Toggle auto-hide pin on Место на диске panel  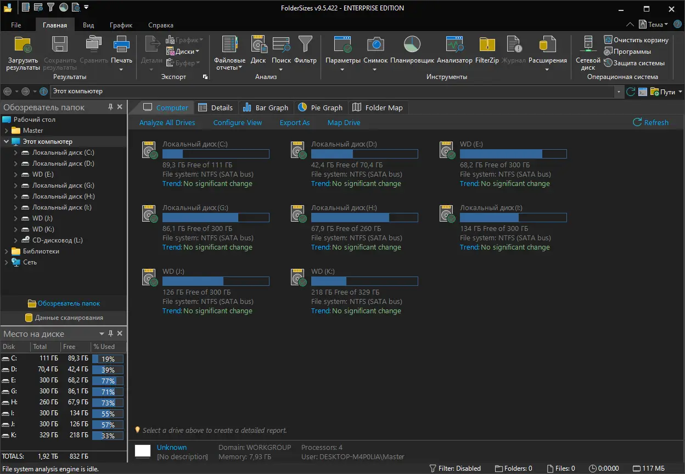point(111,334)
